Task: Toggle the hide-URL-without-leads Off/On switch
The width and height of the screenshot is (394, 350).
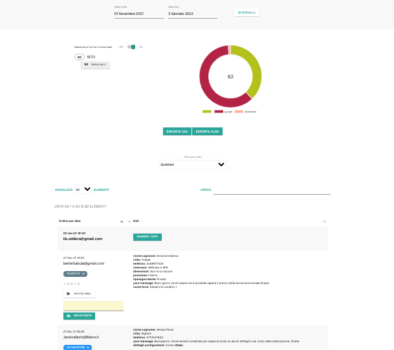Action: (131, 47)
